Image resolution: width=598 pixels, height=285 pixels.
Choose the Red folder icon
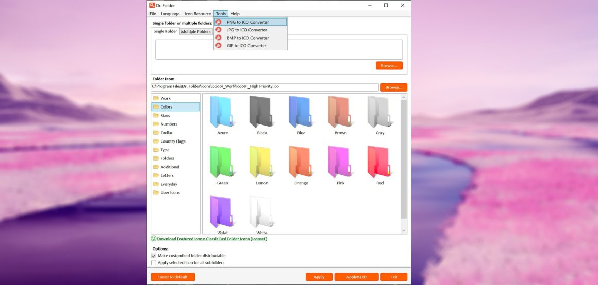(x=380, y=162)
